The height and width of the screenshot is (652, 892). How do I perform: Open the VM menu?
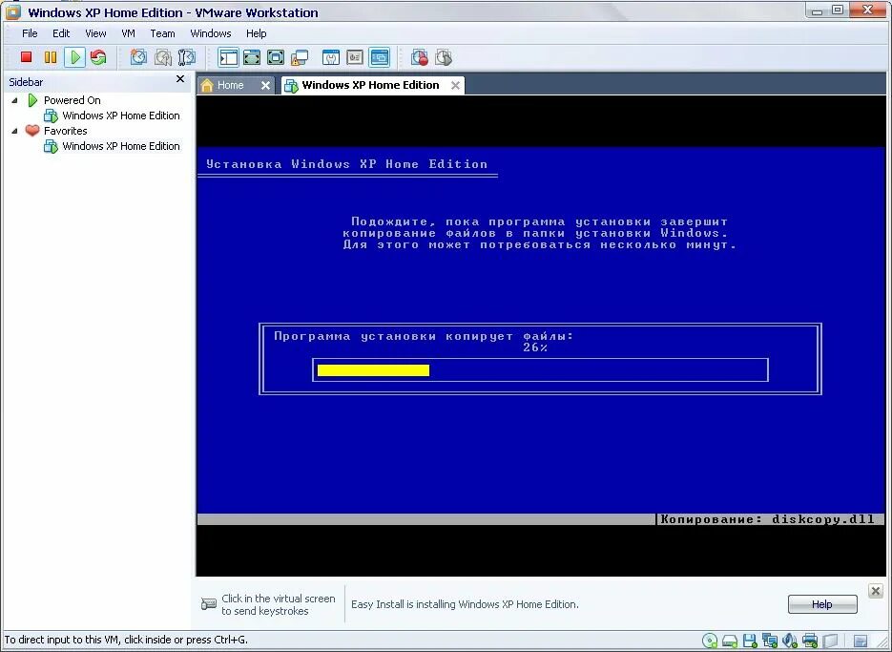[x=128, y=32]
